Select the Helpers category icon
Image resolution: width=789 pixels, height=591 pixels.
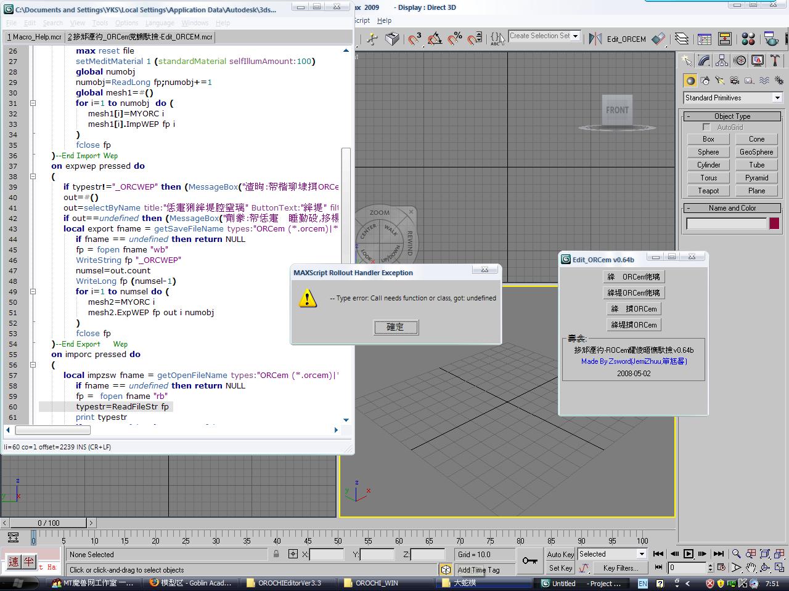(750, 81)
